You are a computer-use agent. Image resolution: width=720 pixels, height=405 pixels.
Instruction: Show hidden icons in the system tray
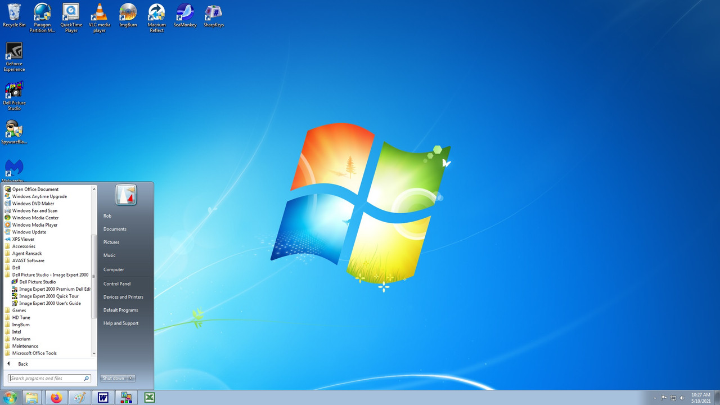coord(655,398)
